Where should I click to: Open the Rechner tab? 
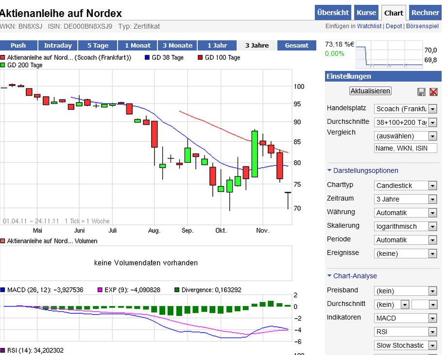tap(425, 13)
